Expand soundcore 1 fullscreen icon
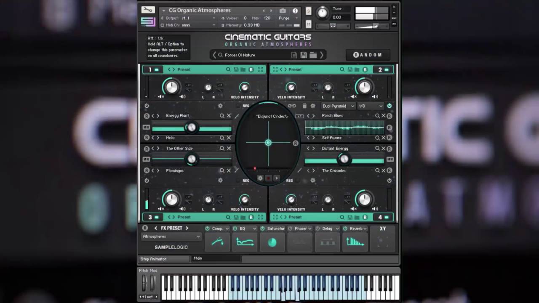 (x=261, y=69)
